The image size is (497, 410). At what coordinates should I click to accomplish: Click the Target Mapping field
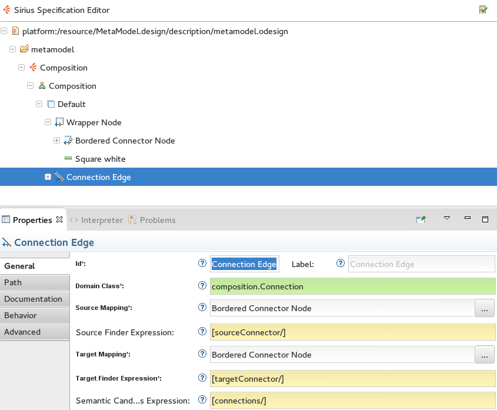coord(342,354)
